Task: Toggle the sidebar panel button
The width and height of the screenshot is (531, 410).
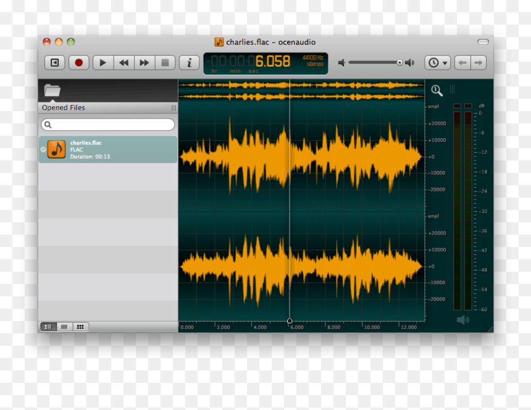Action: (x=54, y=62)
